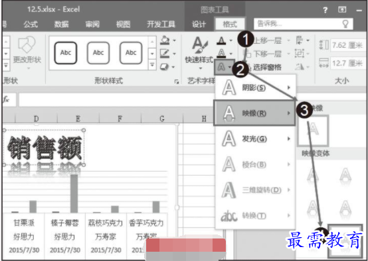This screenshot has width=368, height=261.
Task: Click the 快速样式 WordArt button
Action: tap(199, 53)
